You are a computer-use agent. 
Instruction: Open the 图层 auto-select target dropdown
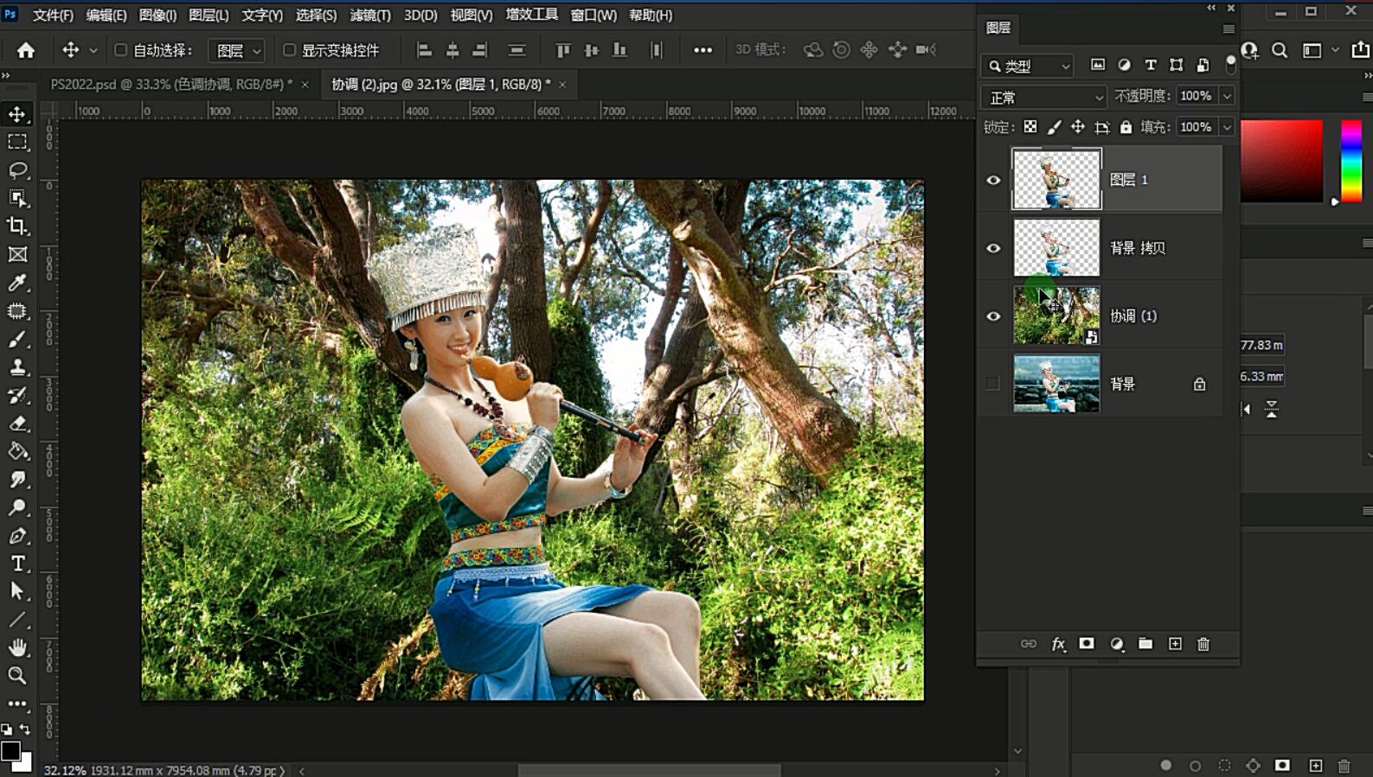pyautogui.click(x=238, y=51)
